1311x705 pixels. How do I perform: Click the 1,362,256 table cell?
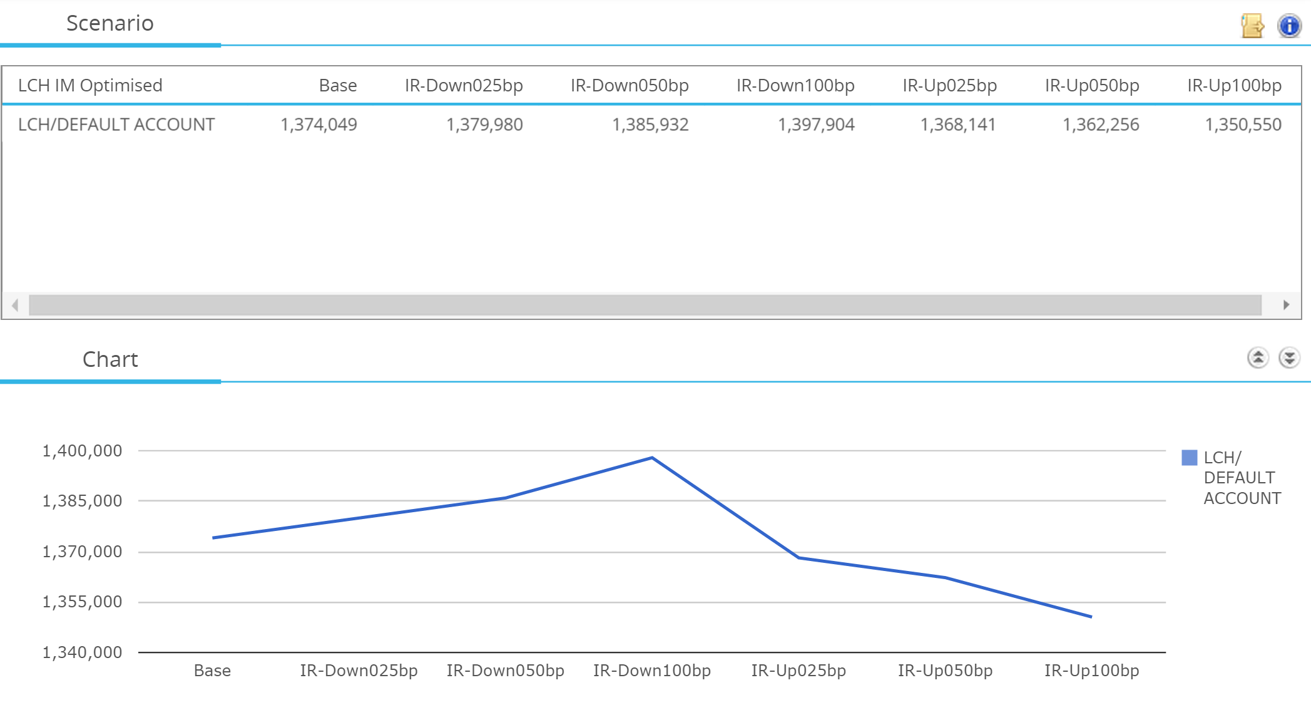1101,125
